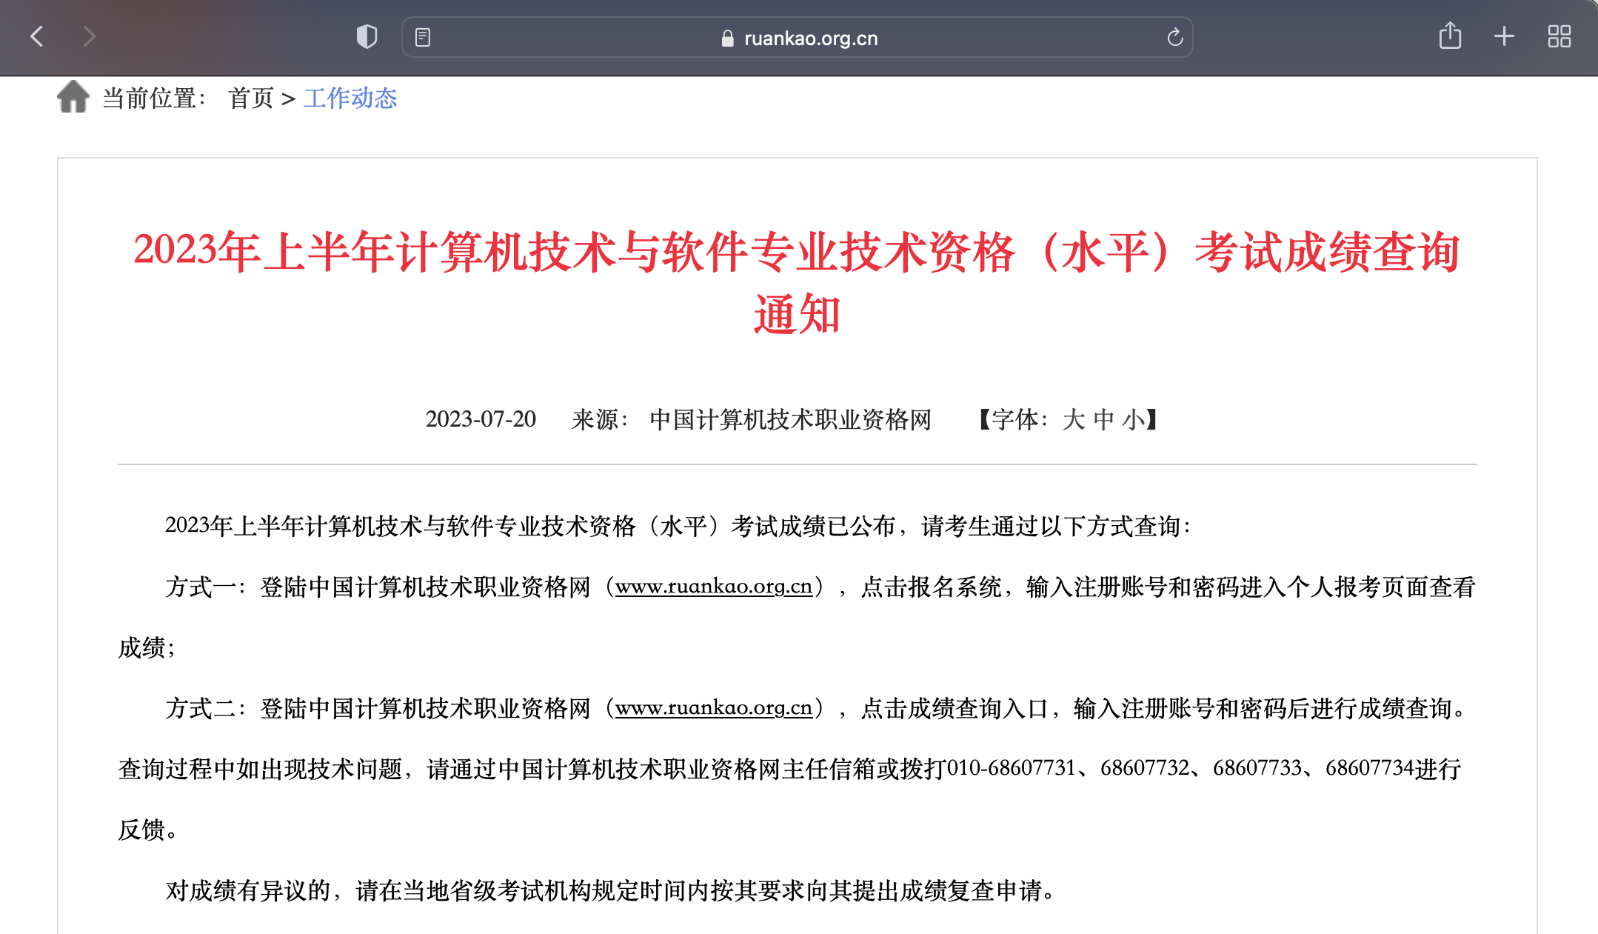The height and width of the screenshot is (934, 1598).
Task: Show Reader view from address bar icon
Action: [x=423, y=37]
